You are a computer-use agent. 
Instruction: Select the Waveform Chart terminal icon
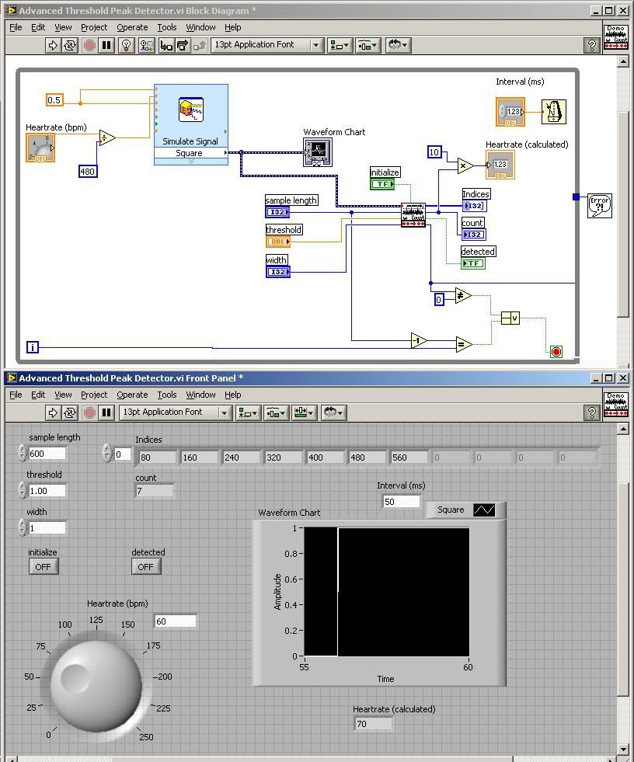317,151
